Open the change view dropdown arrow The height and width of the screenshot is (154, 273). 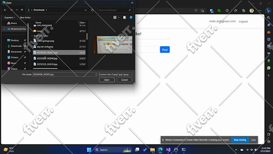click(119, 17)
